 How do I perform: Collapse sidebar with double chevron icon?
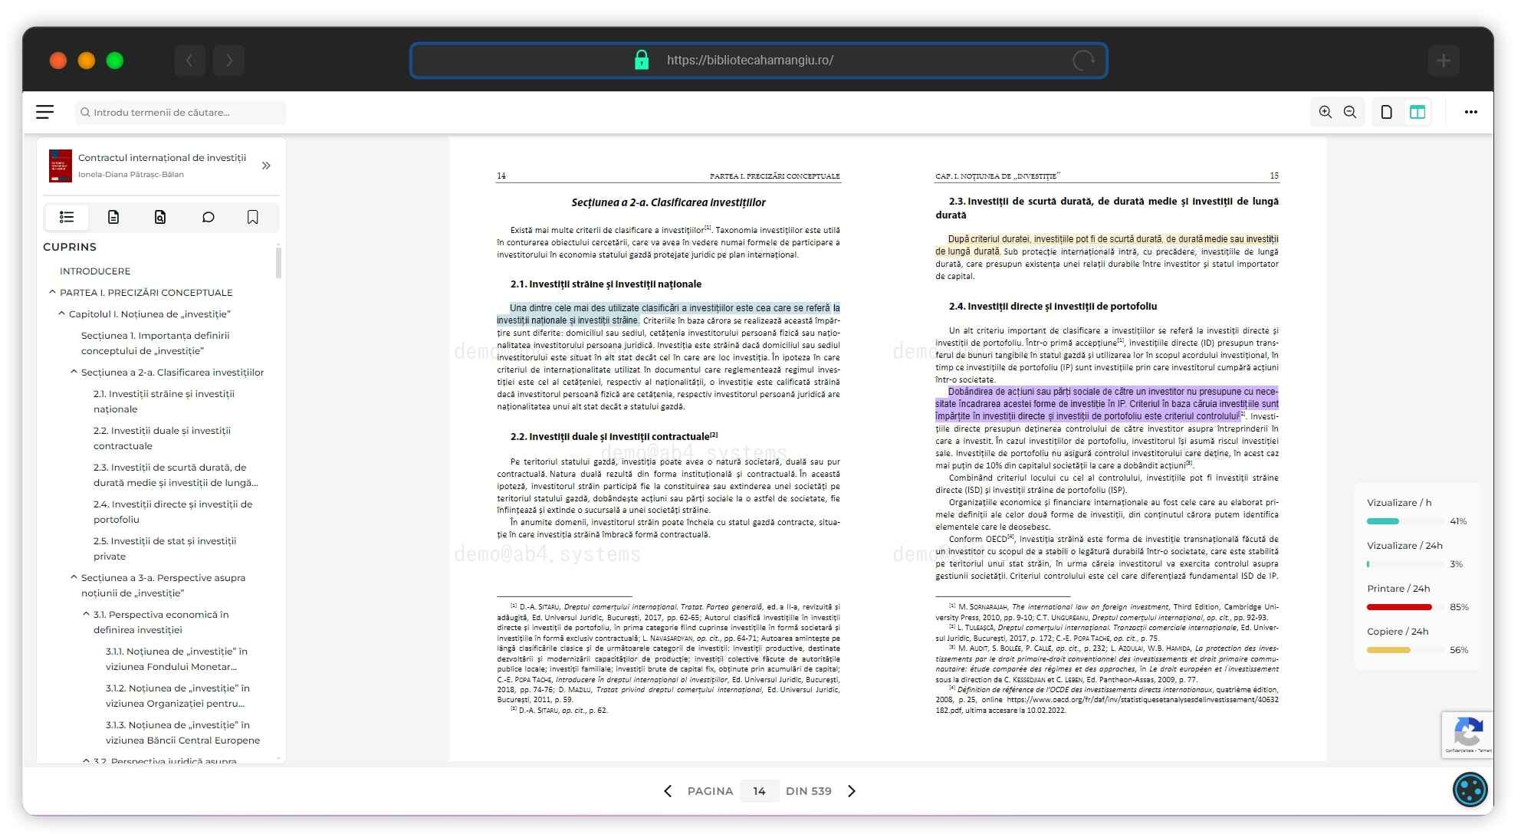tap(266, 166)
